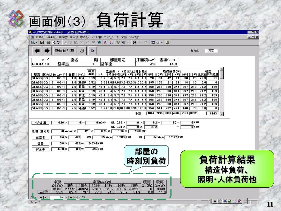Image resolution: width=281 pixels, height=211 pixels.
Task: Click the 照明 蛍光灯 label box
Action: pyautogui.click(x=40, y=132)
